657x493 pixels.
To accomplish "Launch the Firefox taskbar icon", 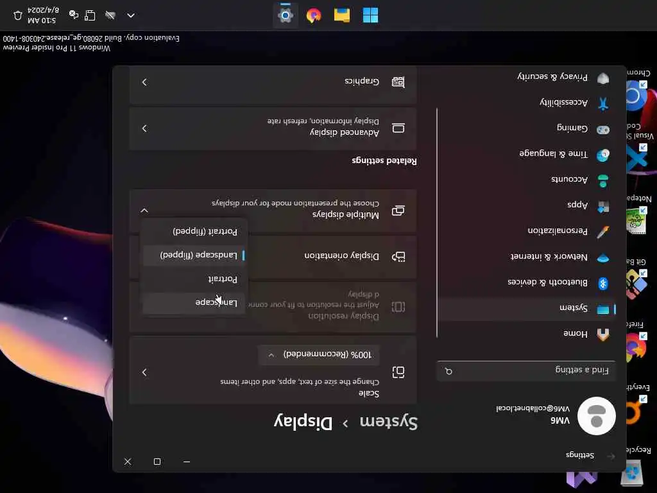I will [313, 15].
